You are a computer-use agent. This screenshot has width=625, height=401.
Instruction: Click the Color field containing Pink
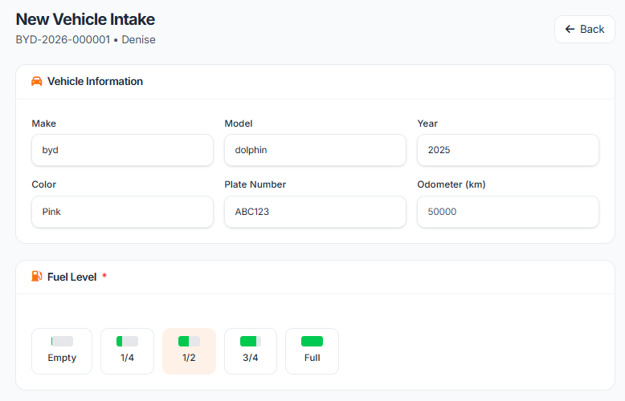(x=122, y=212)
